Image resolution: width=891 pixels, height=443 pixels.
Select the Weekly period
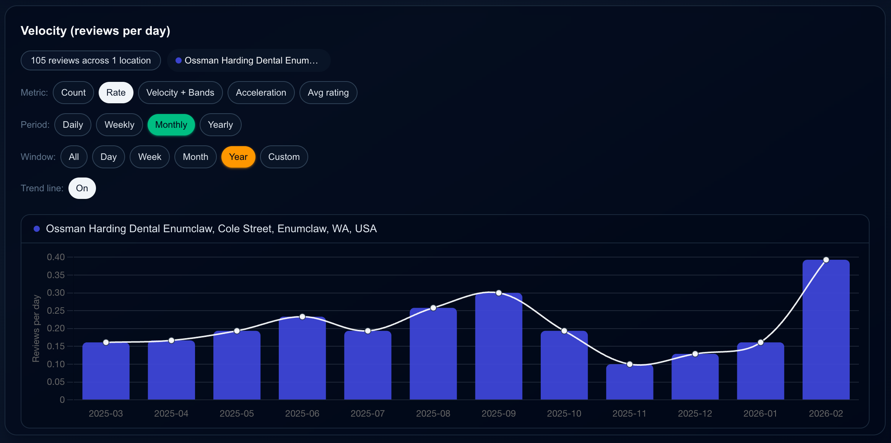tap(119, 124)
